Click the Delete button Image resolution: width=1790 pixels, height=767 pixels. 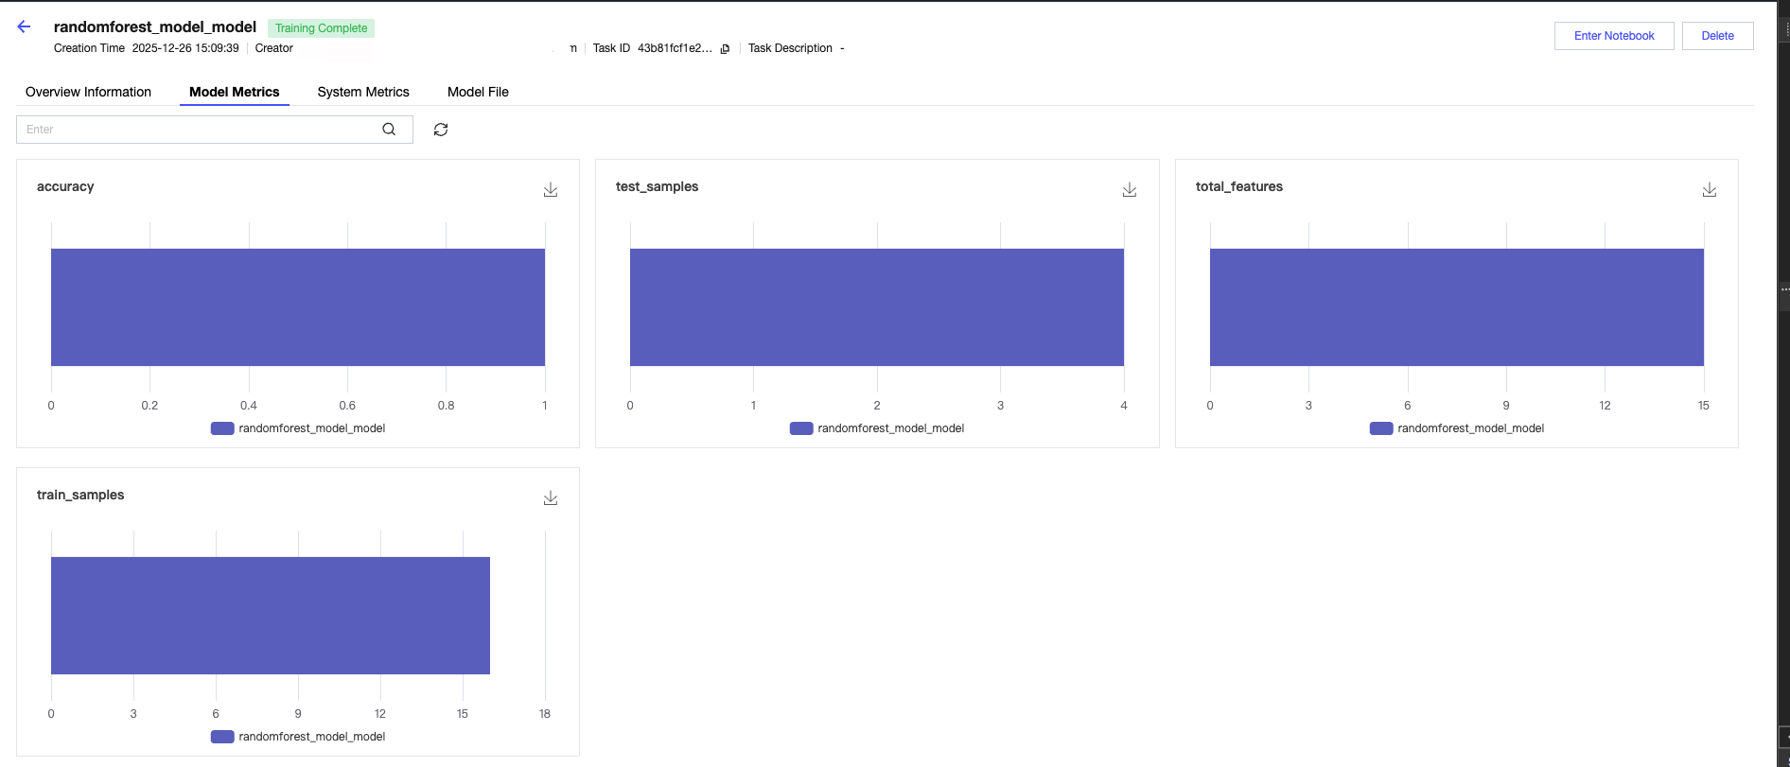click(x=1717, y=36)
